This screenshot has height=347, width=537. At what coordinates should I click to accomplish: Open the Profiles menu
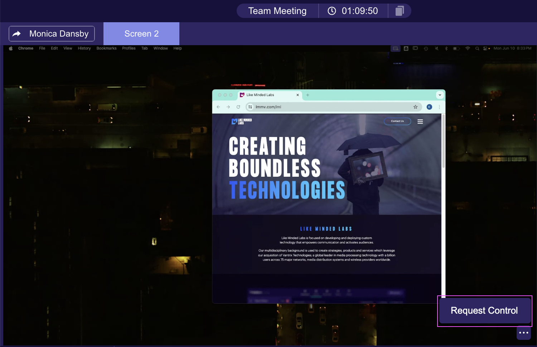[x=129, y=48]
